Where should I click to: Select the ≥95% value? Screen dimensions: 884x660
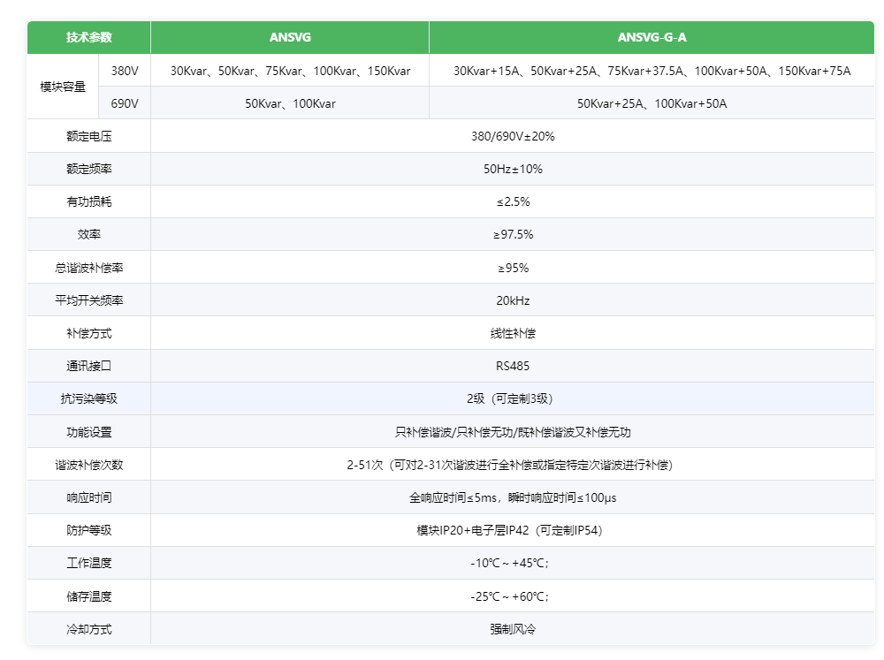[513, 268]
